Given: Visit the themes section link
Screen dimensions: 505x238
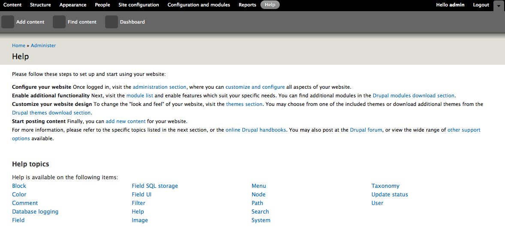Looking at the screenshot, I should 244,104.
